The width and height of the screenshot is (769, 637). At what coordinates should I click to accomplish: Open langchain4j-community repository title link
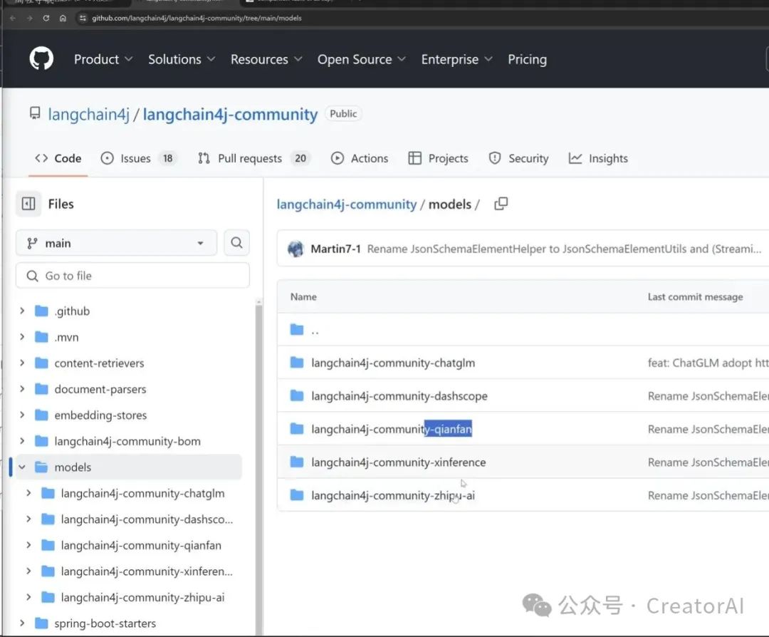[x=230, y=114]
